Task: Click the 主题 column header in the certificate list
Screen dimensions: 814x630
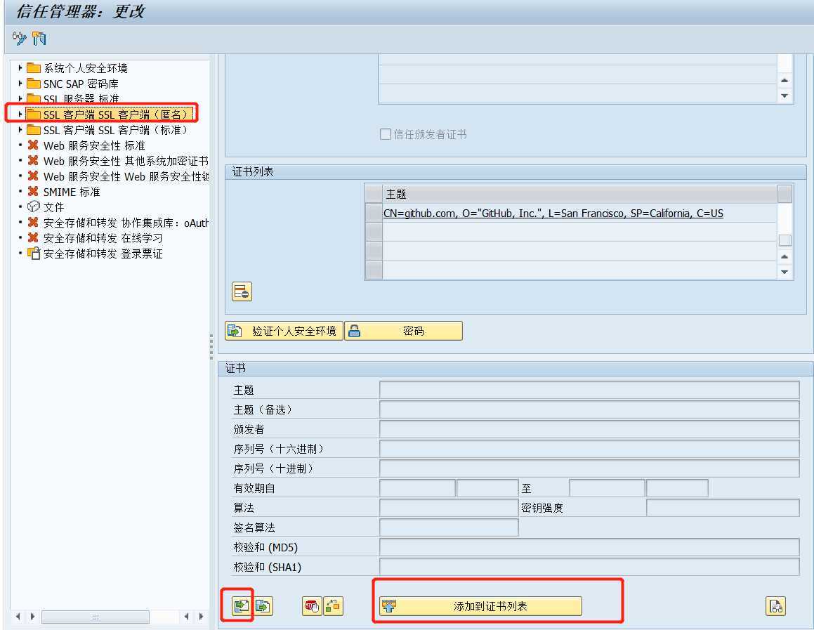Action: coord(579,194)
